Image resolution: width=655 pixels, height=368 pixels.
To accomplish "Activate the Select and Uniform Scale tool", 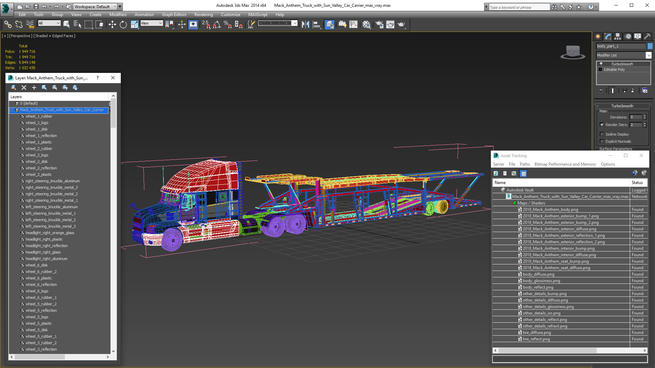I will pos(134,24).
